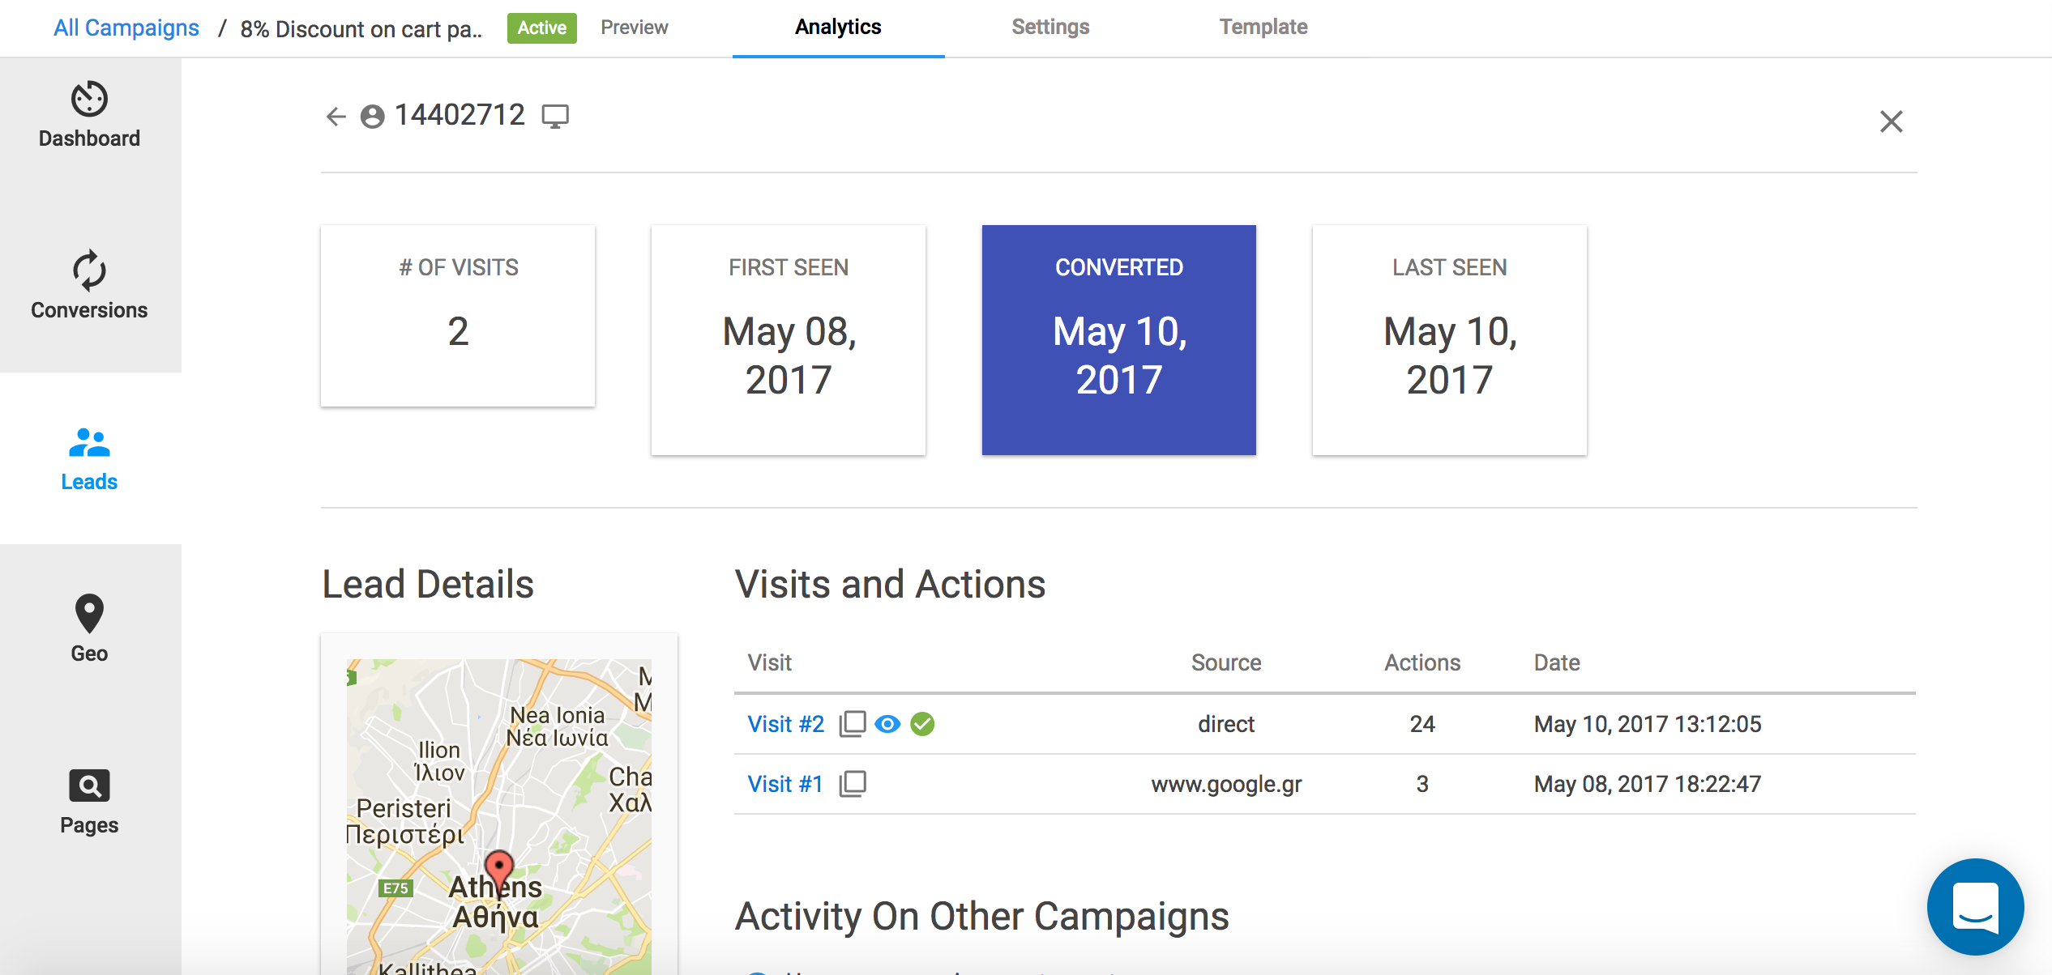Go to Conversions in the sidebar
Image resolution: width=2052 pixels, height=975 pixels.
89,287
